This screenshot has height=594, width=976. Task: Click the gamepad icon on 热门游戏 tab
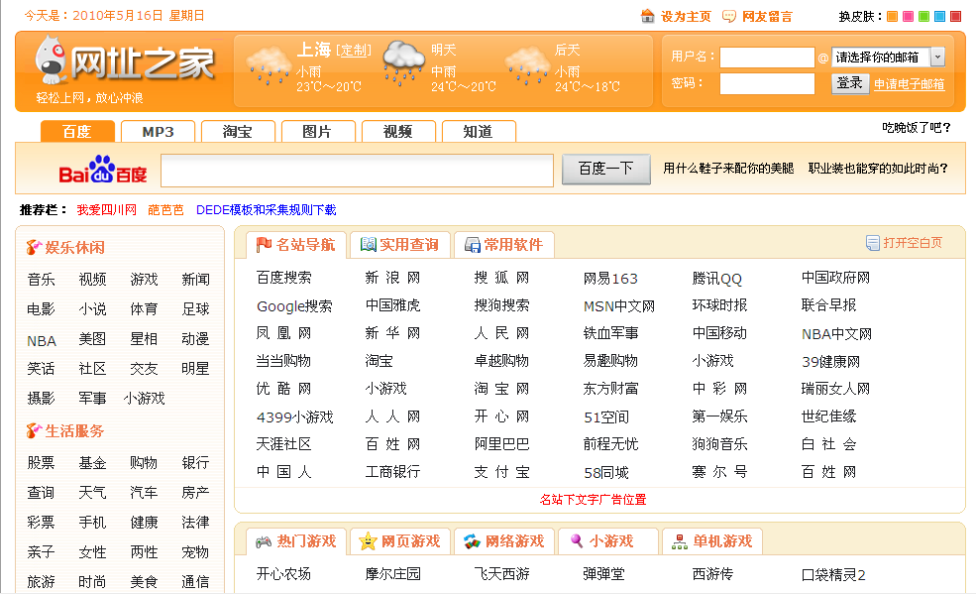[x=264, y=541]
